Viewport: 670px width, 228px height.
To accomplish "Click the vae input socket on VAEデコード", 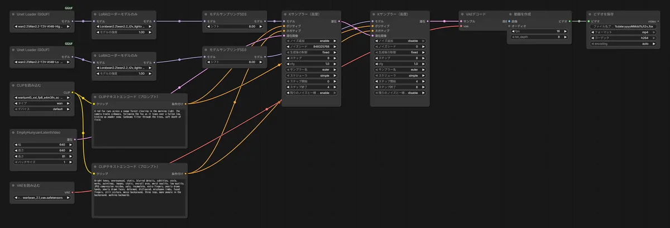I will tap(461, 26).
